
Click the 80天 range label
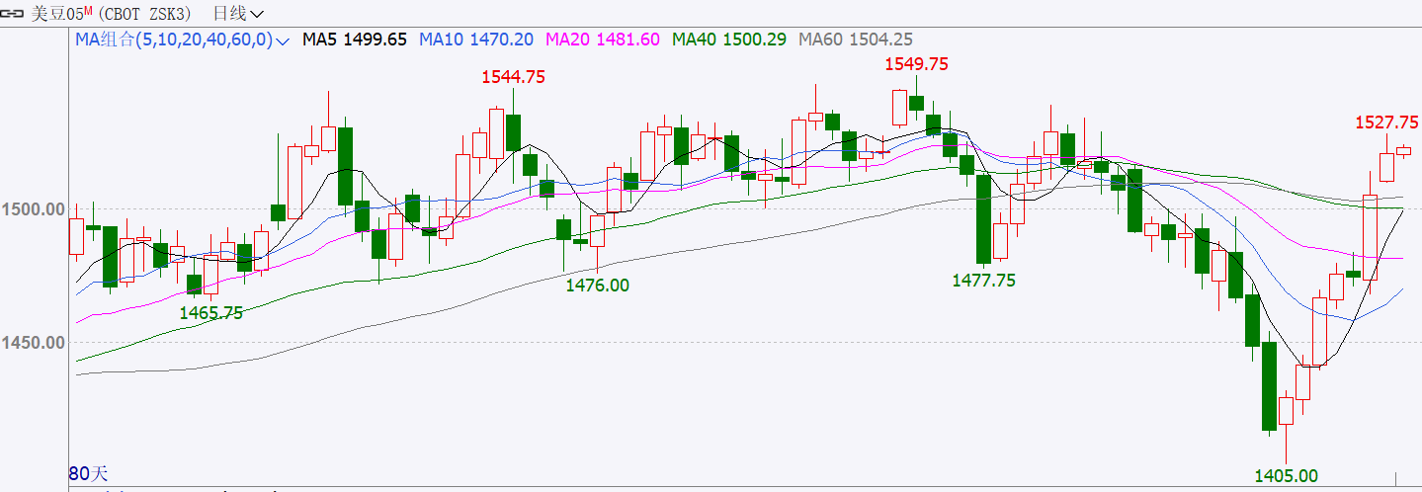click(x=87, y=473)
